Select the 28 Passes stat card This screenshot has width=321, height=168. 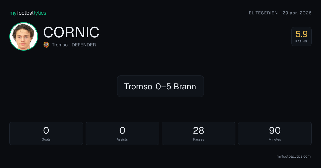click(198, 133)
